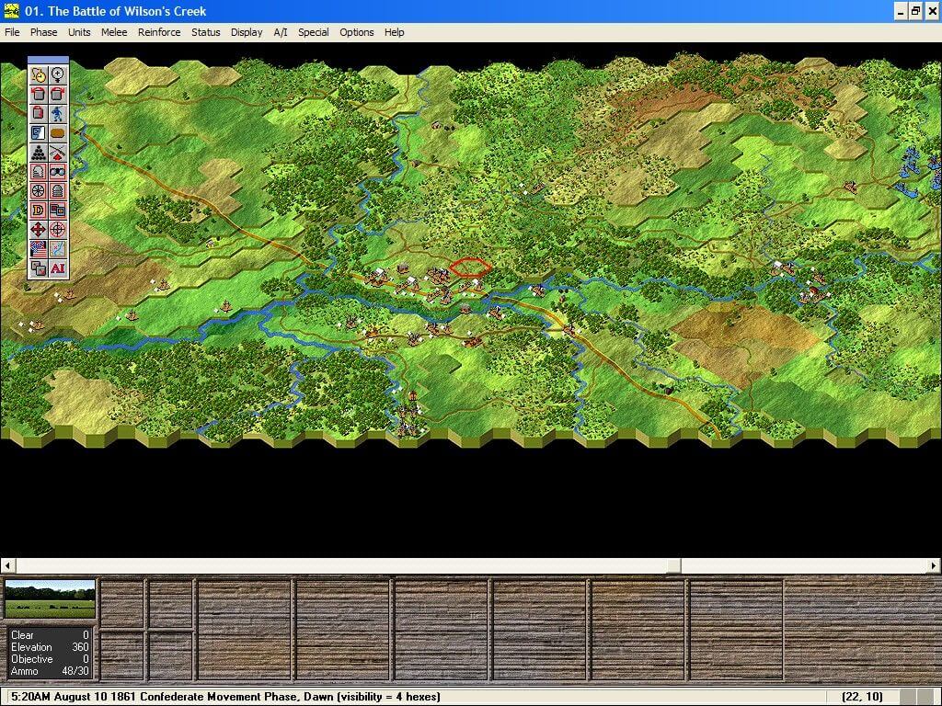Screen dimensions: 942x706
Task: Toggle the wagon wheel icon button
Action: [38, 191]
